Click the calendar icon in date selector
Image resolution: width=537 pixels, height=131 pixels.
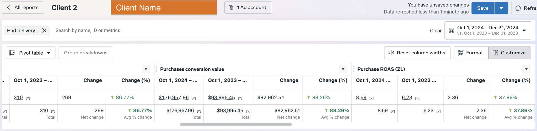coord(452,31)
